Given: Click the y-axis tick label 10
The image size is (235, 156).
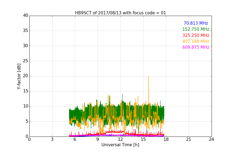Looking at the screenshot, I should [26, 106].
